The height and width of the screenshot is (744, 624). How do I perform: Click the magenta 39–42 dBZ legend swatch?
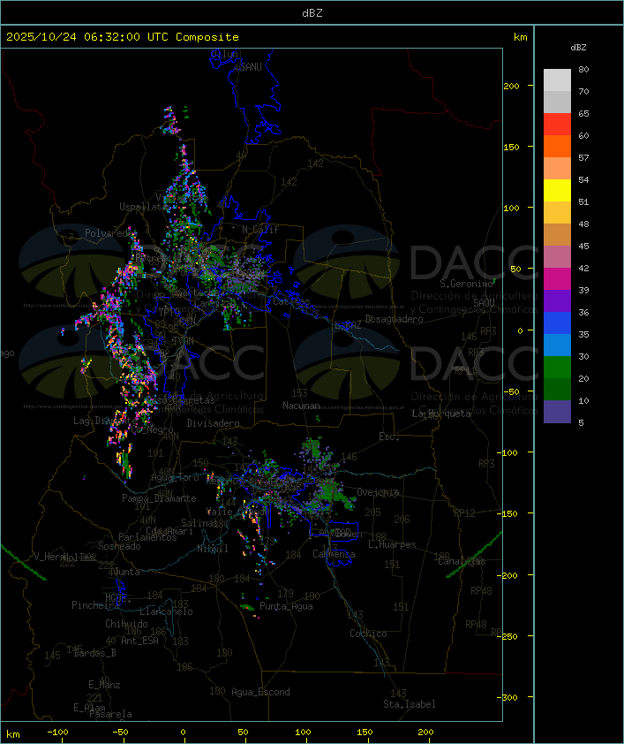[557, 279]
